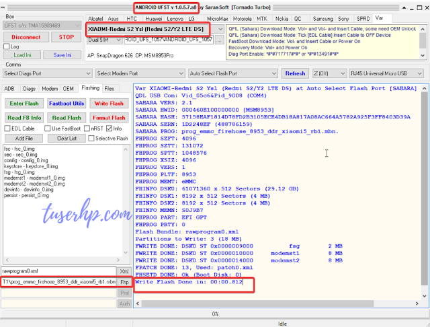Image resolution: width=430 pixels, height=327 pixels.
Task: Click the Disconnect button
Action: 26,37
